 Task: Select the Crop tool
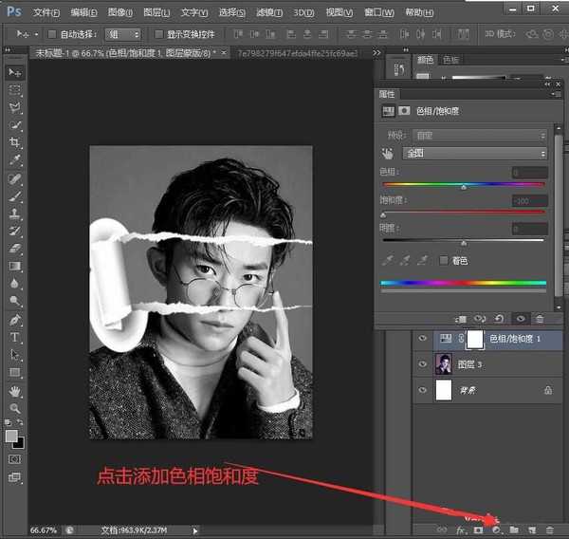coord(15,142)
